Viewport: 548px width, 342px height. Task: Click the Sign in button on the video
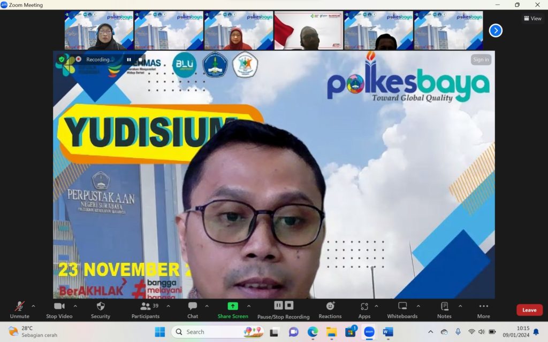(481, 60)
